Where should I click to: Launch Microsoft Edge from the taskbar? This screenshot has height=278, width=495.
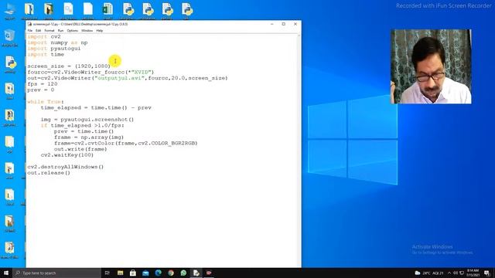(x=158, y=273)
